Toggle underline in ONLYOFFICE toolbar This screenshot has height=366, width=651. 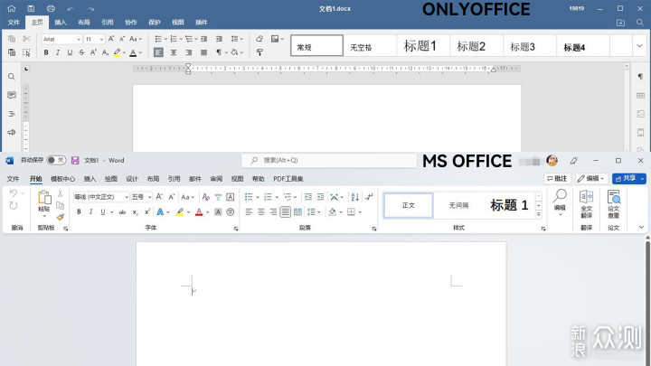point(70,52)
